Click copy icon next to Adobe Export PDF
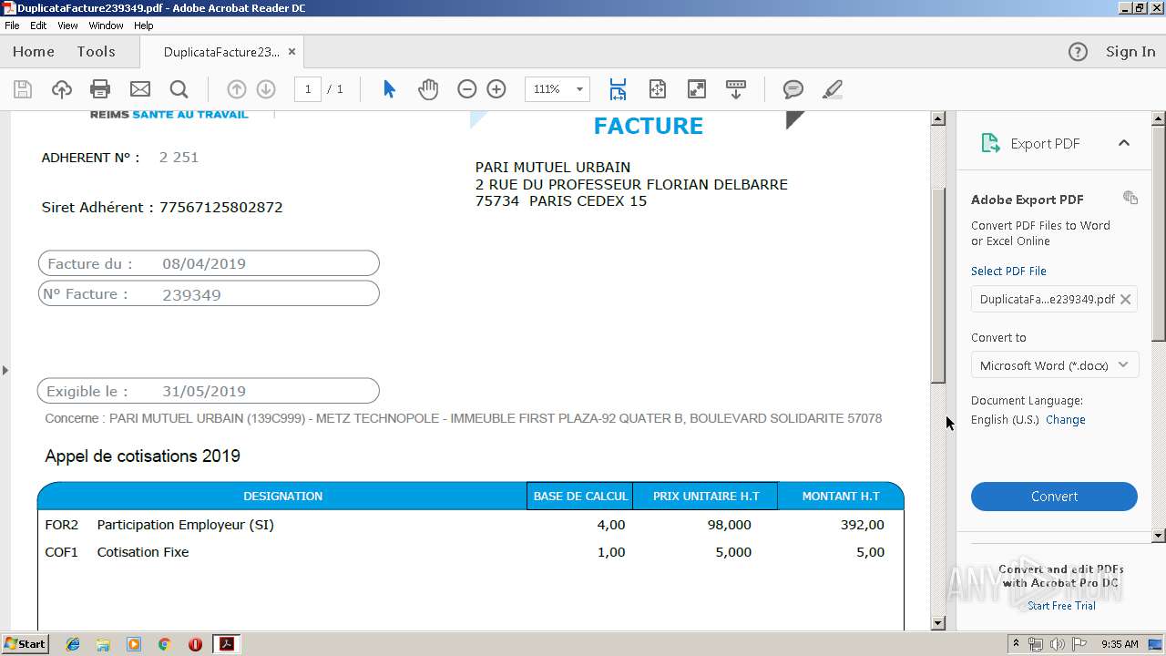Screen dimensions: 1166x656 coord(1130,198)
